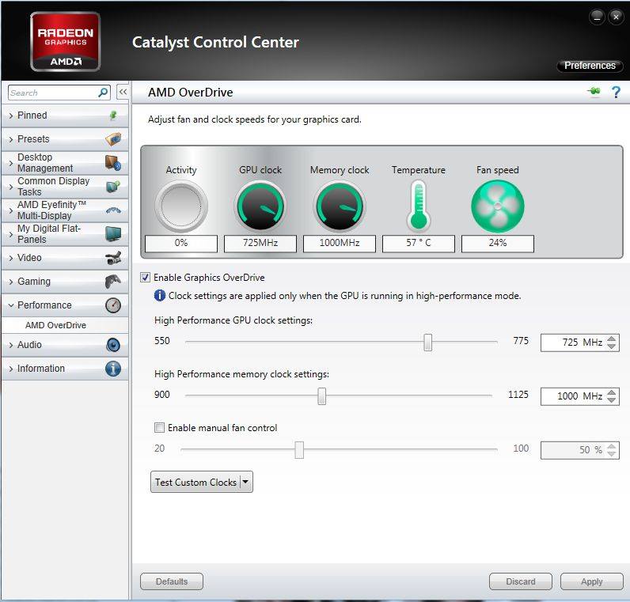Open help with the question mark icon
This screenshot has width=630, height=602.
[x=616, y=92]
